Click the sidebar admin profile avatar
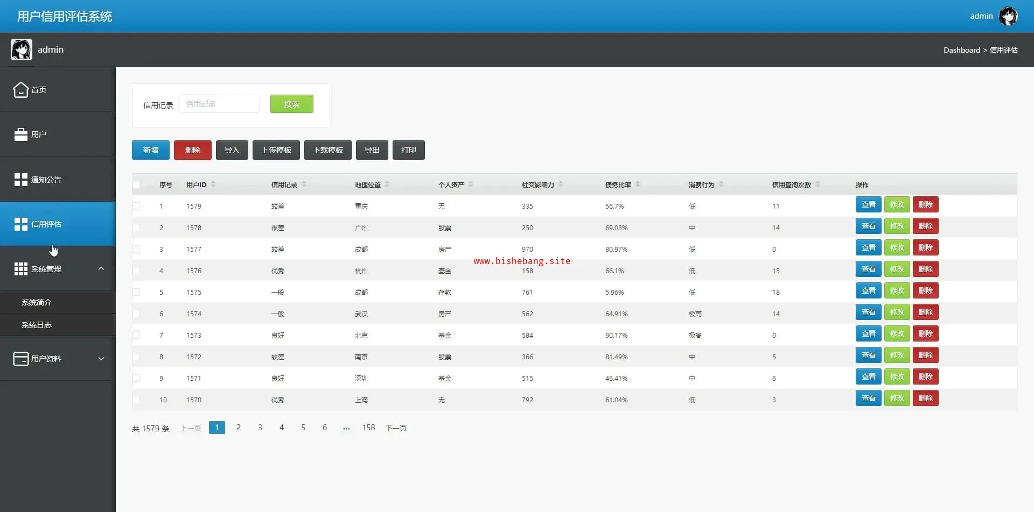Viewport: 1034px width, 512px height. click(x=22, y=49)
